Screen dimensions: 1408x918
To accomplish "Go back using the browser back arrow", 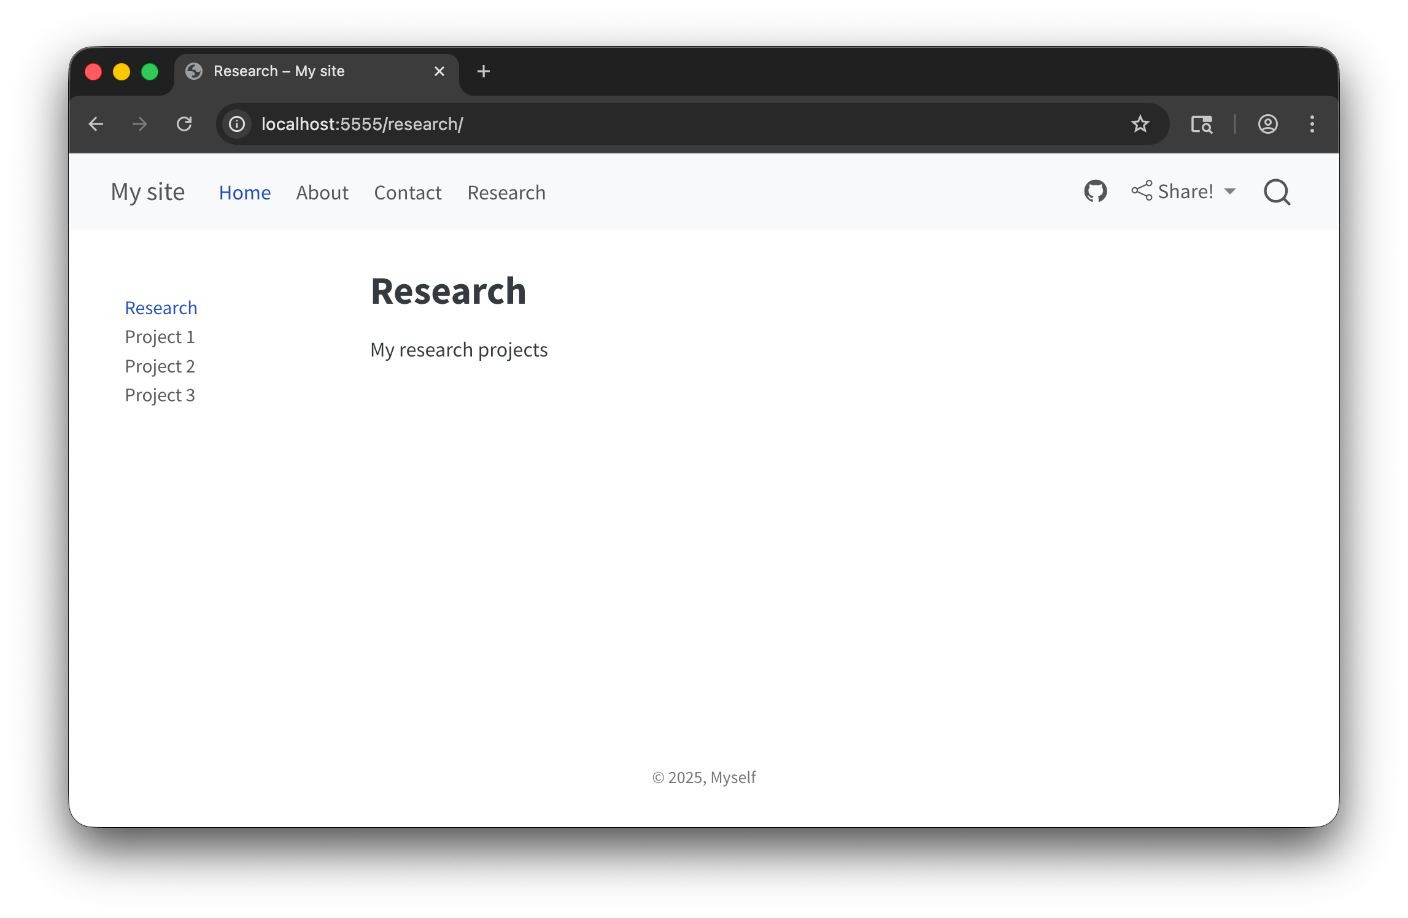I will pos(96,125).
